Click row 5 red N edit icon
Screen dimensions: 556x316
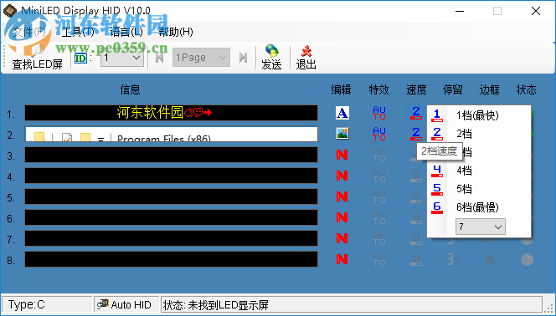coord(342,196)
